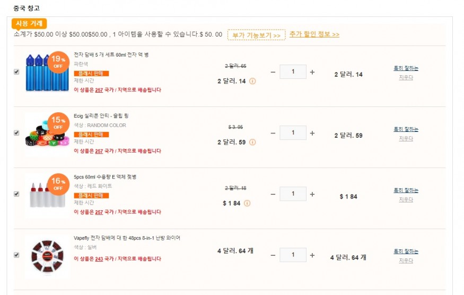Click 지우다 link for Vapefly wire
The height and width of the screenshot is (295, 464).
tap(406, 261)
